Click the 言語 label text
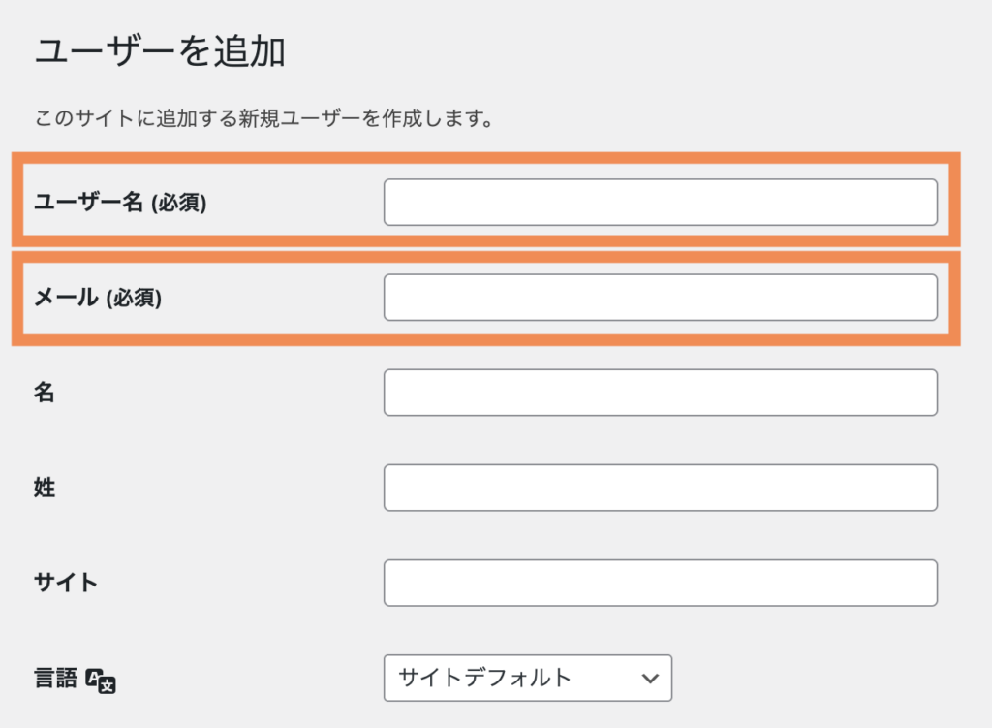Image resolution: width=992 pixels, height=728 pixels. [56, 679]
